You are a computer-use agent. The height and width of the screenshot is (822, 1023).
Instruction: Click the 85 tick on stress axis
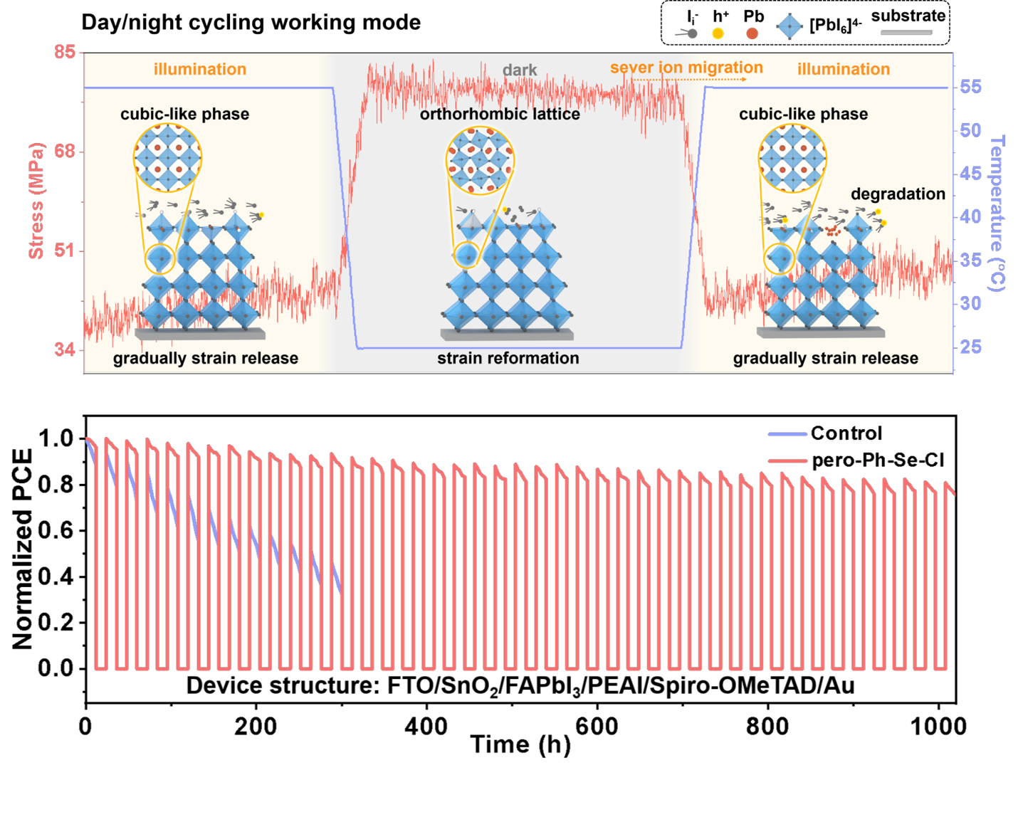coord(65,52)
